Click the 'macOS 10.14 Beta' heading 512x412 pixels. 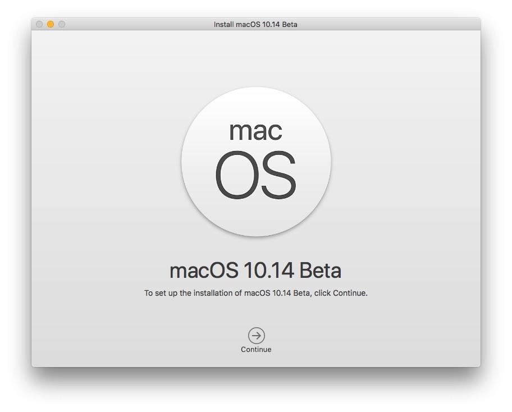point(255,271)
